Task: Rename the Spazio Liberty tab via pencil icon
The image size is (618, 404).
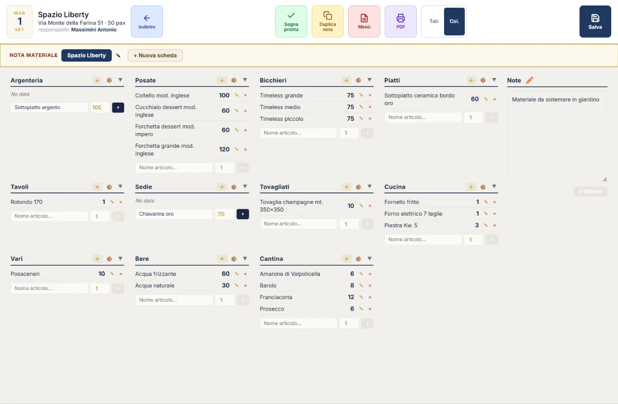Action: [x=118, y=56]
